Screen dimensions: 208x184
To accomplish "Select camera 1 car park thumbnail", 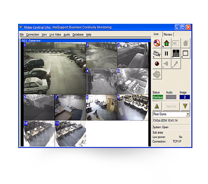I will (55, 68).
